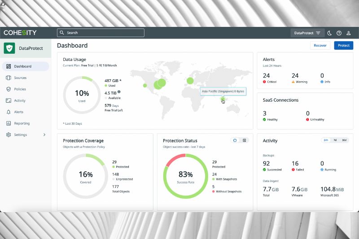Screen dimensions: 359x239
Task: Select the 7d Activity time range
Action: tap(335, 140)
